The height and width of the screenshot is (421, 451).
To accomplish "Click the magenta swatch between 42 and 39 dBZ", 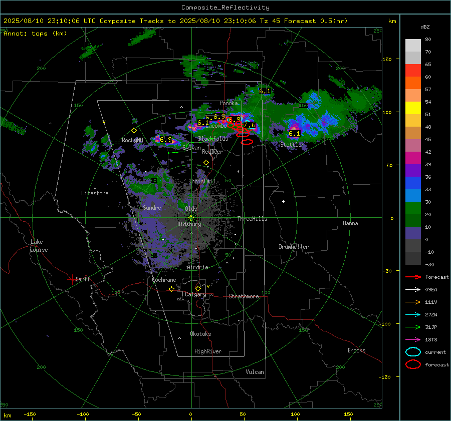I will 413,158.
